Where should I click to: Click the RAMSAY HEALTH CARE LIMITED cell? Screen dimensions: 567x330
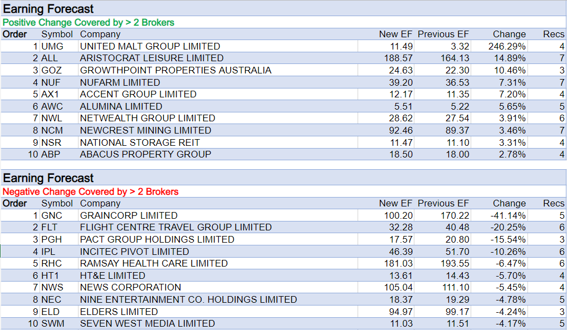pos(154,263)
